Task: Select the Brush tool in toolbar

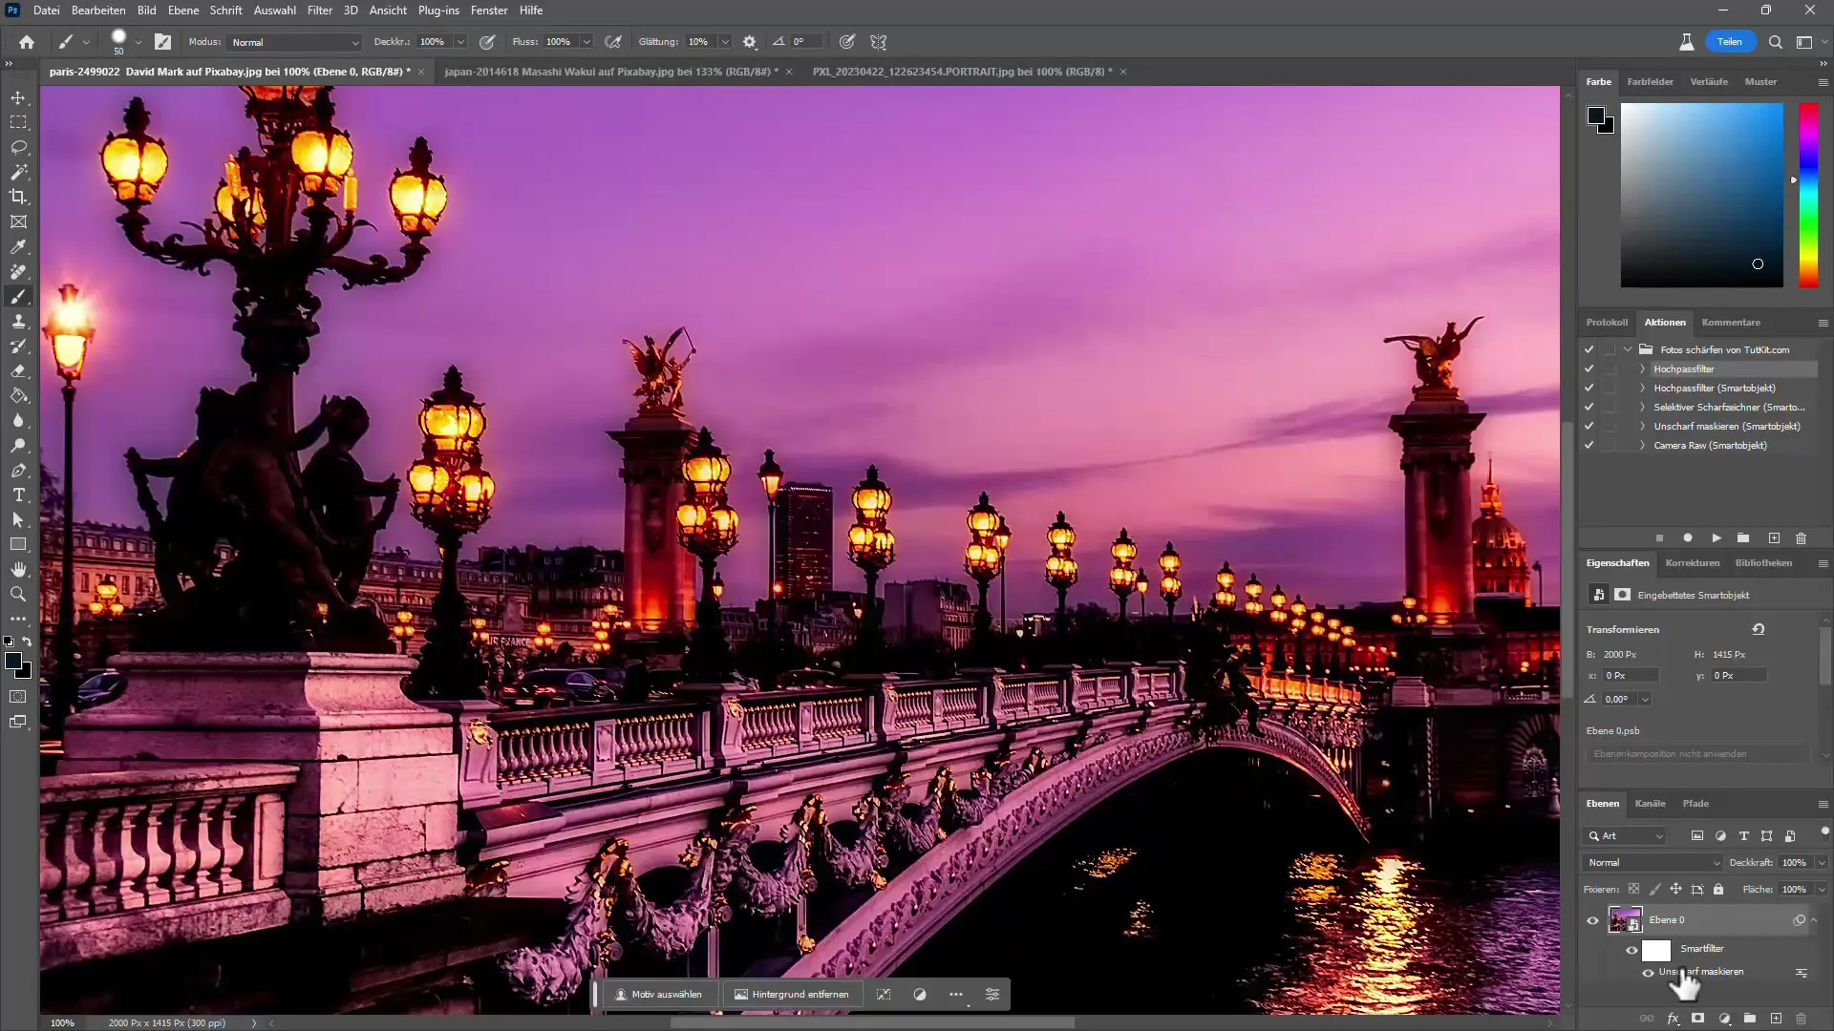Action: [x=19, y=296]
